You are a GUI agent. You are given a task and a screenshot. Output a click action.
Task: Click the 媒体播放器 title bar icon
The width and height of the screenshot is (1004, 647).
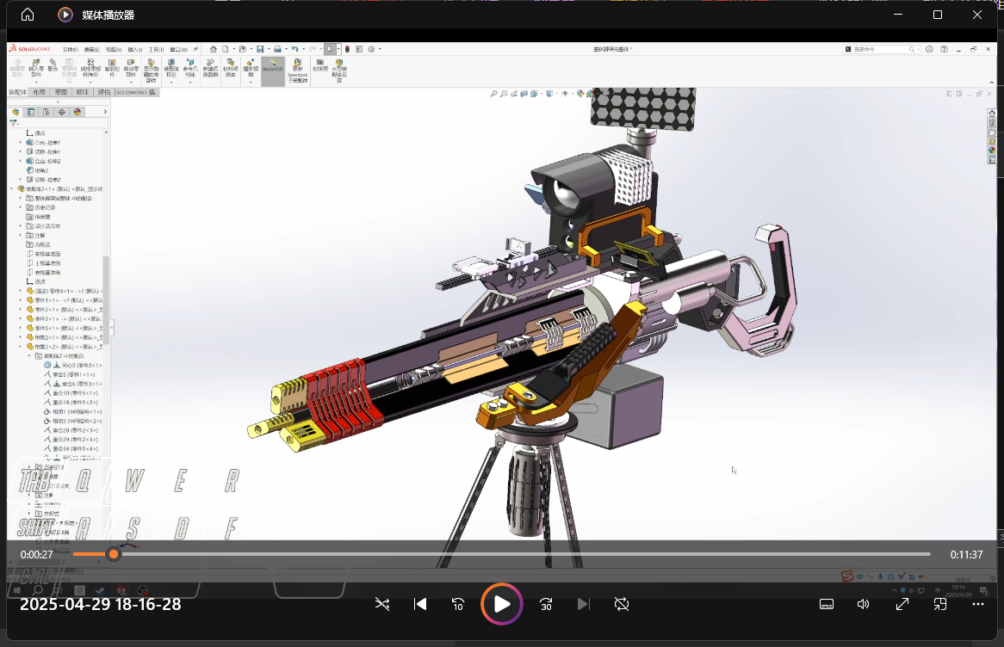(65, 15)
